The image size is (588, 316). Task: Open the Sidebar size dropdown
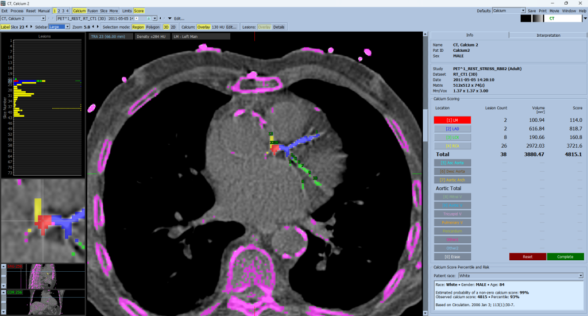[x=67, y=26]
